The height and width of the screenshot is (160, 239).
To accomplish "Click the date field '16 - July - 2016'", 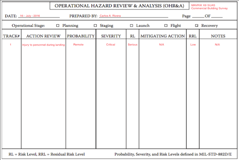I will (x=39, y=16).
